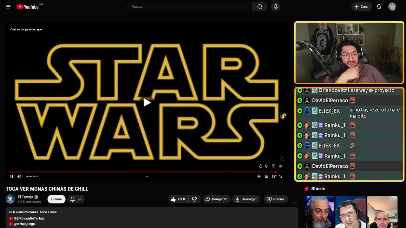This screenshot has width=406, height=228.
Task: Click the large play overlay on the video
Action: pyautogui.click(x=147, y=102)
